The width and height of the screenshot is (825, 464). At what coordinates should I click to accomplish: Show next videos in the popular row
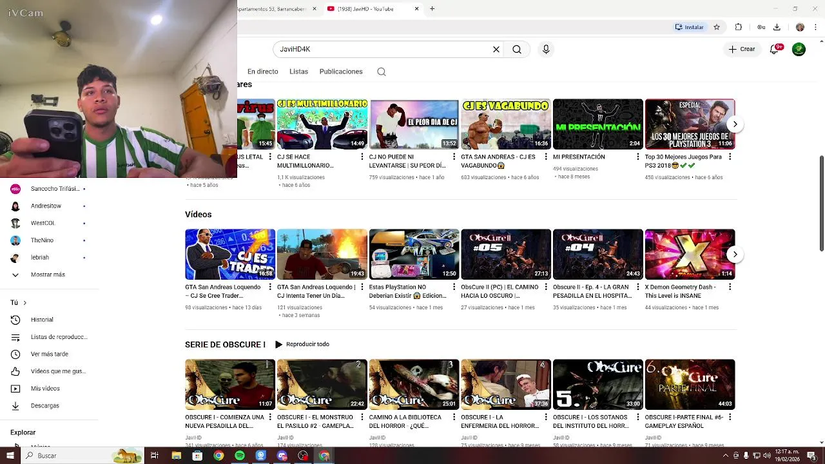coord(735,124)
